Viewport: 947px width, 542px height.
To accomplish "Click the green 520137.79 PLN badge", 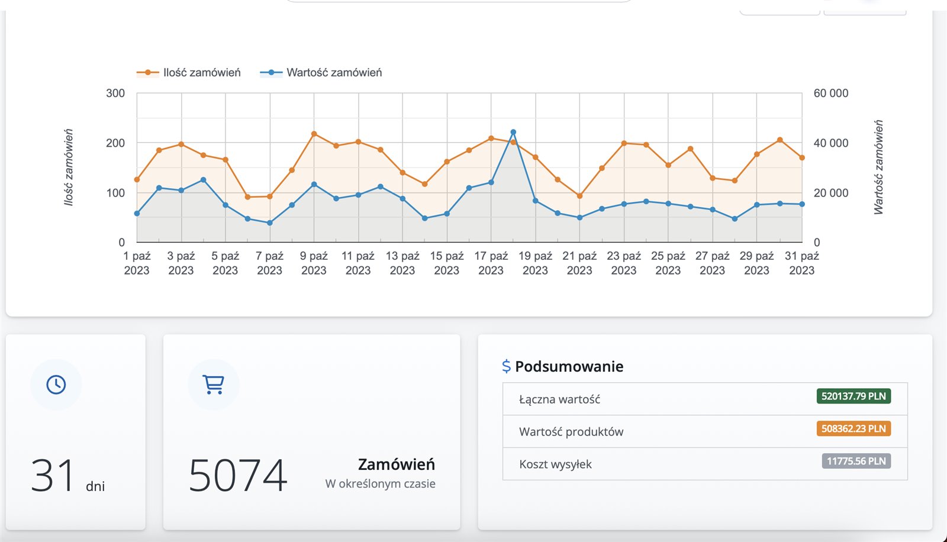I will (x=853, y=396).
